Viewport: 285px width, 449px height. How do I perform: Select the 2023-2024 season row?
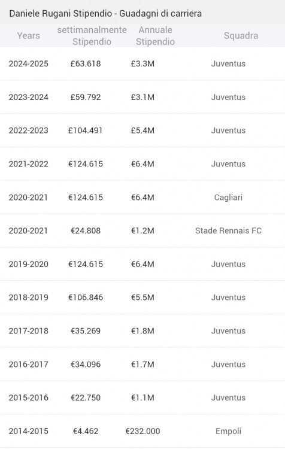coord(142,97)
